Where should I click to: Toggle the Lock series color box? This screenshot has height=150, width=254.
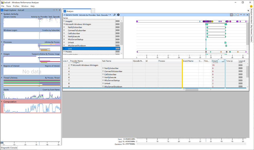coord(118,49)
